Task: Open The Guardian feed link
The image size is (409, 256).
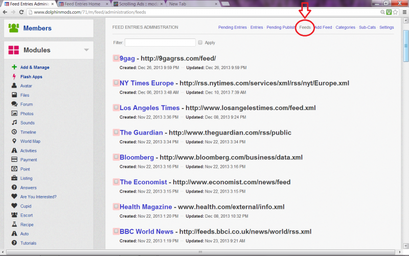Action: 142,133
